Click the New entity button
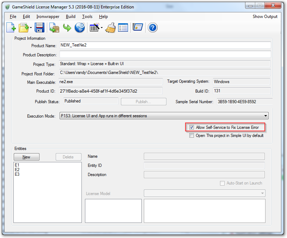The height and width of the screenshot is (238, 287). tap(26, 157)
